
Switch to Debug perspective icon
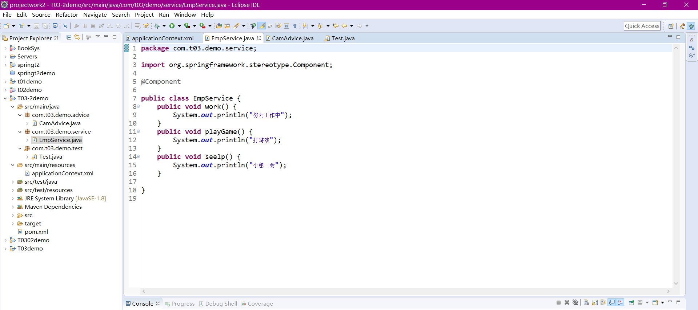691,26
